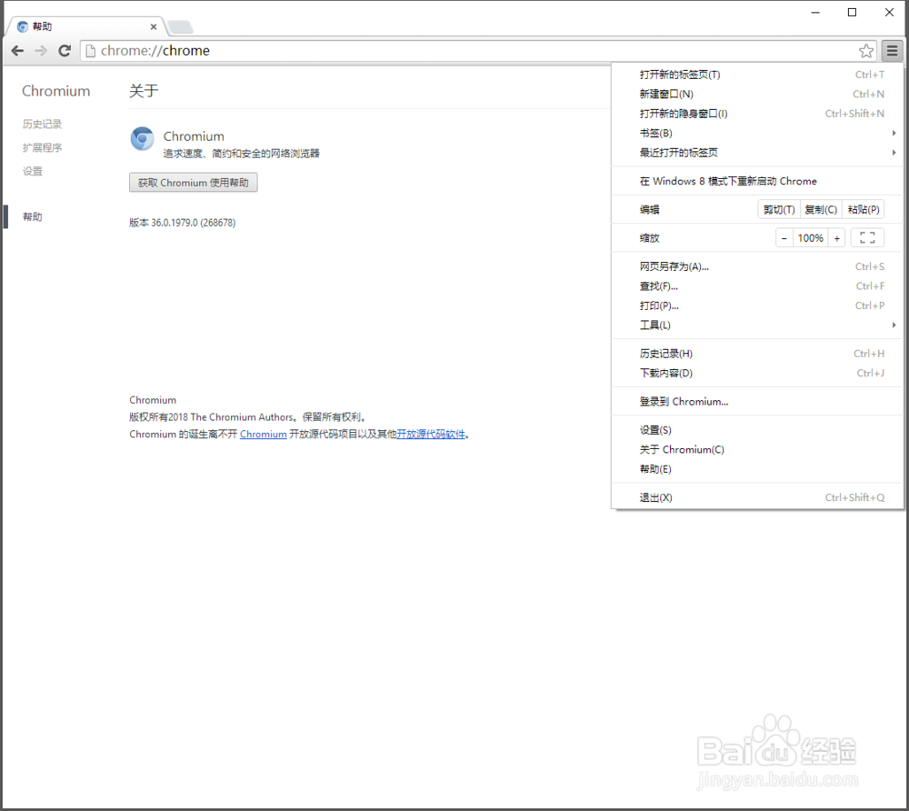Click the 帮助 tab title
Image resolution: width=909 pixels, height=811 pixels.
43,26
